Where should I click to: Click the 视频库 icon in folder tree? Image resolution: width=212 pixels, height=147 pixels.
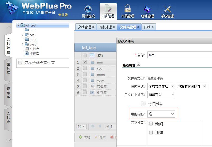click(27, 54)
